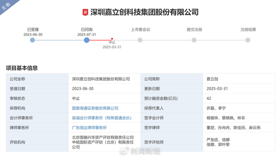Click the 审核状态 label cell
Screen dimensions: 280x158
[37, 98]
